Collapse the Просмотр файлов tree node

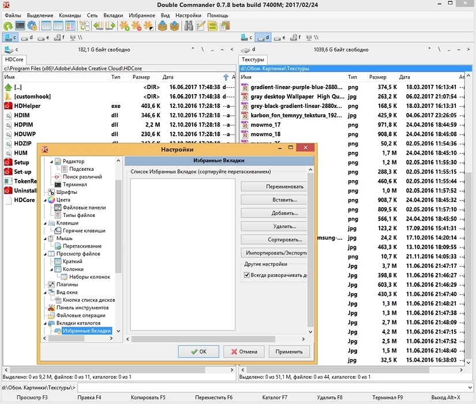(x=46, y=254)
